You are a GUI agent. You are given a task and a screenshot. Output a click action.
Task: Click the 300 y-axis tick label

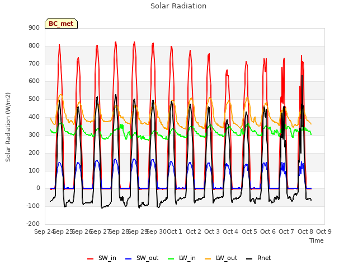coord(34,134)
